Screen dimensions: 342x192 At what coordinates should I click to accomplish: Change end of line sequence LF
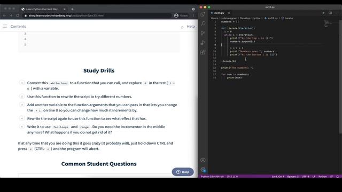pyautogui.click(x=314, y=177)
